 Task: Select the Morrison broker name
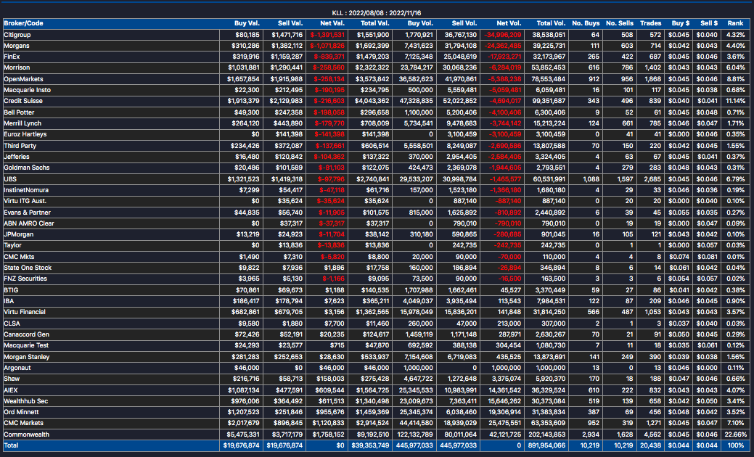[17, 67]
